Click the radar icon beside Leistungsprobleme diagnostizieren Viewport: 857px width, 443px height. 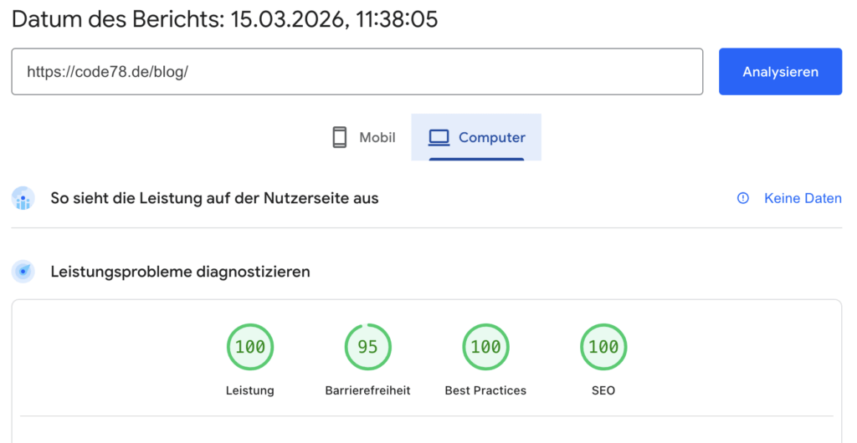click(x=23, y=272)
